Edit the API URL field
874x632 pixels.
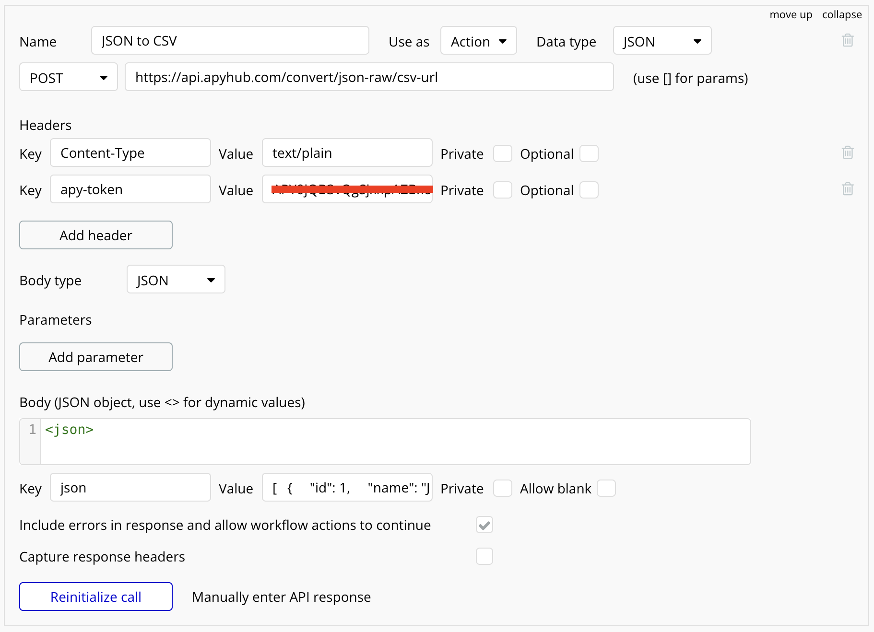click(x=369, y=77)
